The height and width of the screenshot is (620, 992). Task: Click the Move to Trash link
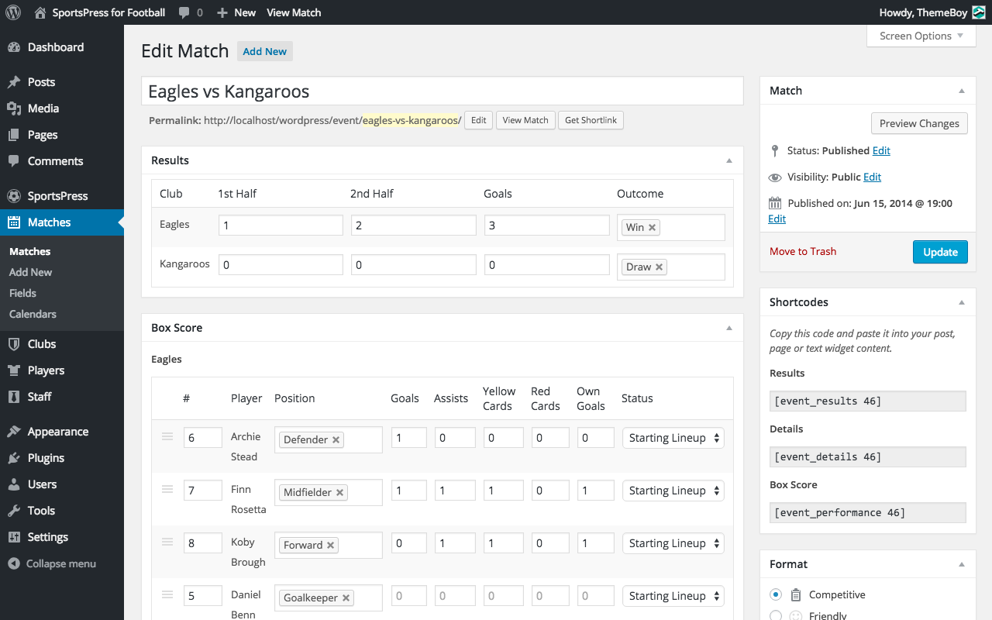pos(802,251)
